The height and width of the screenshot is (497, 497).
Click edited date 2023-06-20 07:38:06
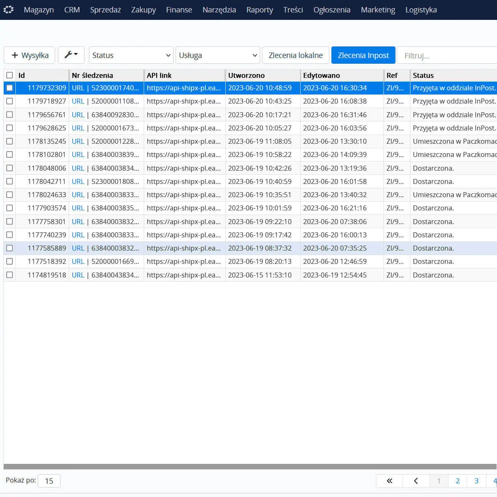coord(335,222)
